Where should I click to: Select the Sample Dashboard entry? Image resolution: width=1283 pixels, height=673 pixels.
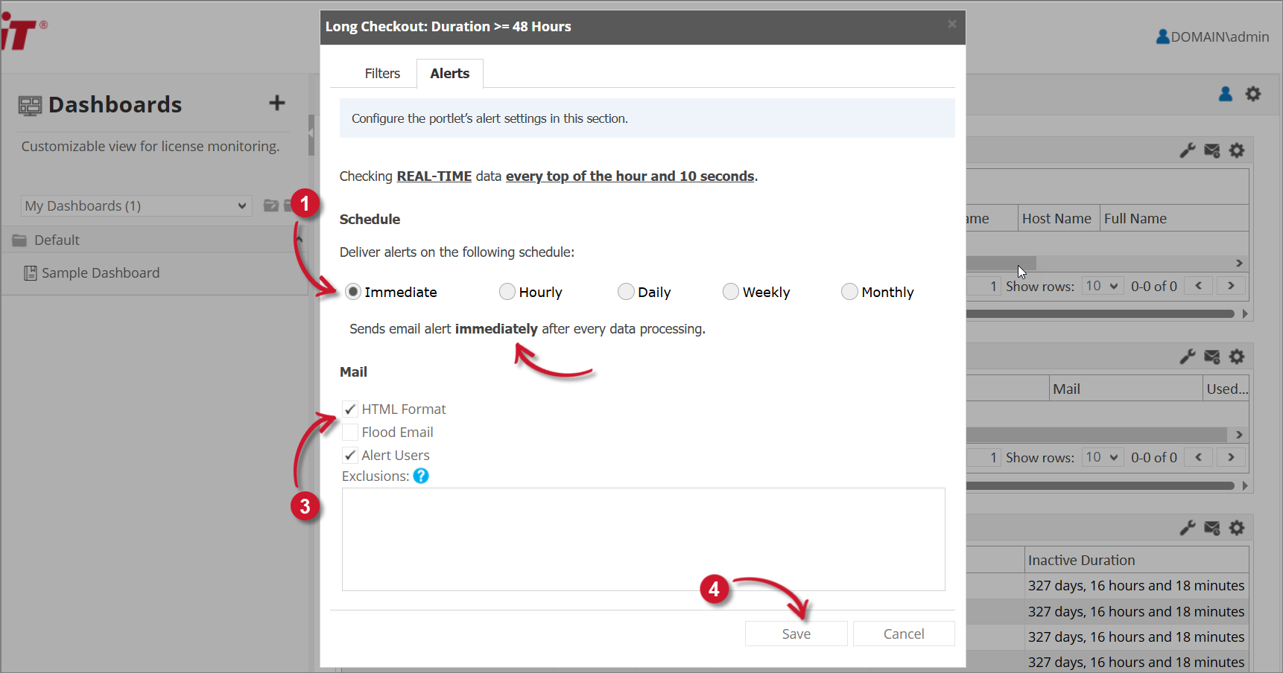pyautogui.click(x=100, y=272)
